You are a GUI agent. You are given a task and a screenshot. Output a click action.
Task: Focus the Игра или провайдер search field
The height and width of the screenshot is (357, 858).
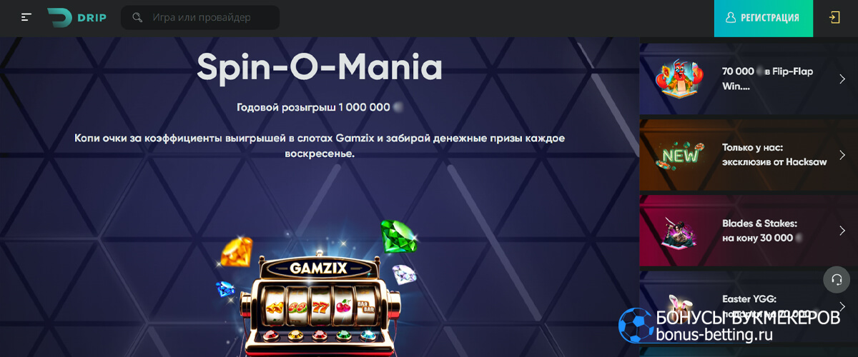pyautogui.click(x=200, y=18)
